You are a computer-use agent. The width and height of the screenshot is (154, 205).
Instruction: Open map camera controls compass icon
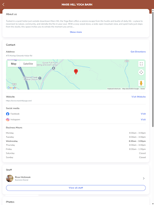click(141, 72)
